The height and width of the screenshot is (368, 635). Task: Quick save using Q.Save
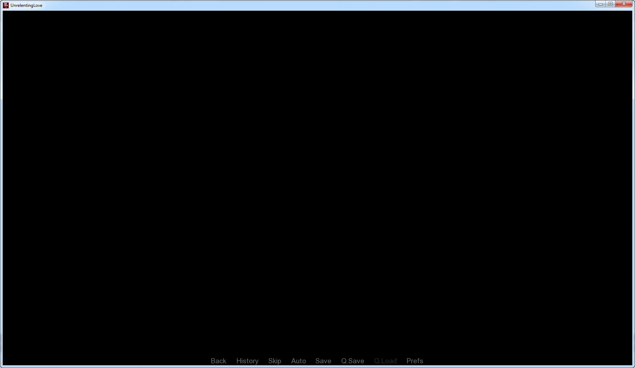click(352, 361)
